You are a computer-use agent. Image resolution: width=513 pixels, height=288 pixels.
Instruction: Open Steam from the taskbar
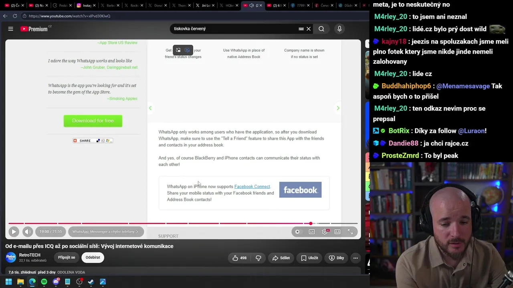(x=91, y=282)
